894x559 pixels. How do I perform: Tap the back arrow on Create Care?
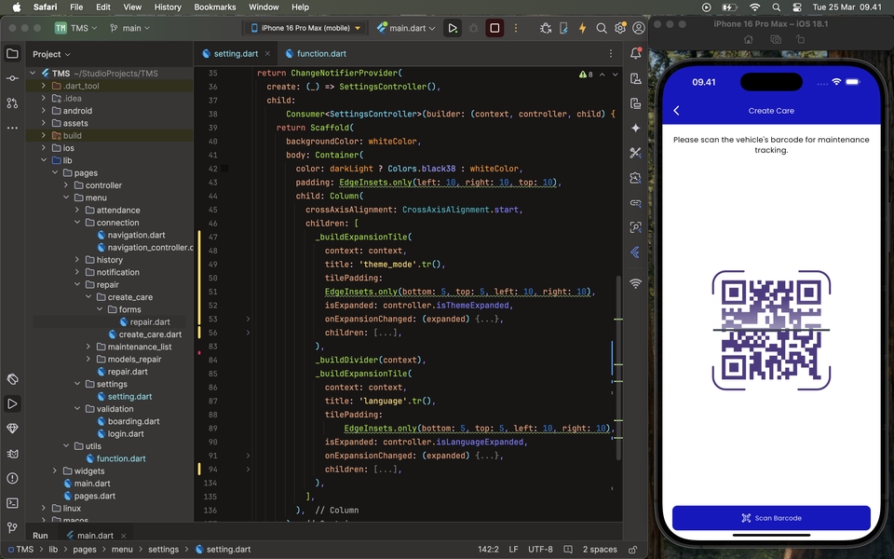pos(677,111)
